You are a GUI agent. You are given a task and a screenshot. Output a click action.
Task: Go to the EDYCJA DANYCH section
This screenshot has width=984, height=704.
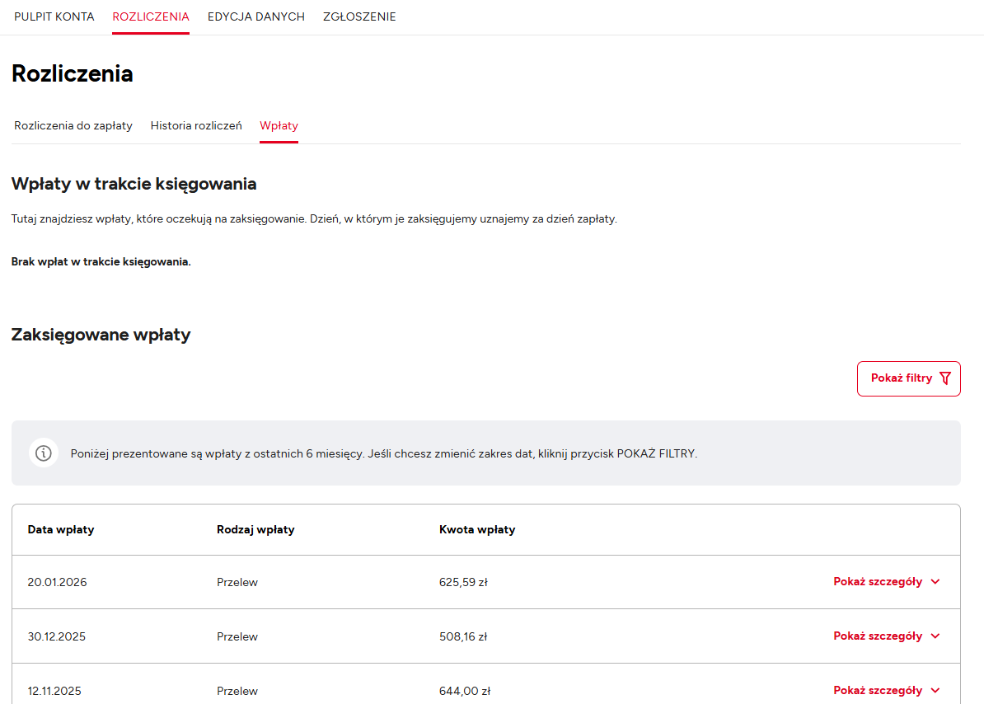pyautogui.click(x=256, y=16)
